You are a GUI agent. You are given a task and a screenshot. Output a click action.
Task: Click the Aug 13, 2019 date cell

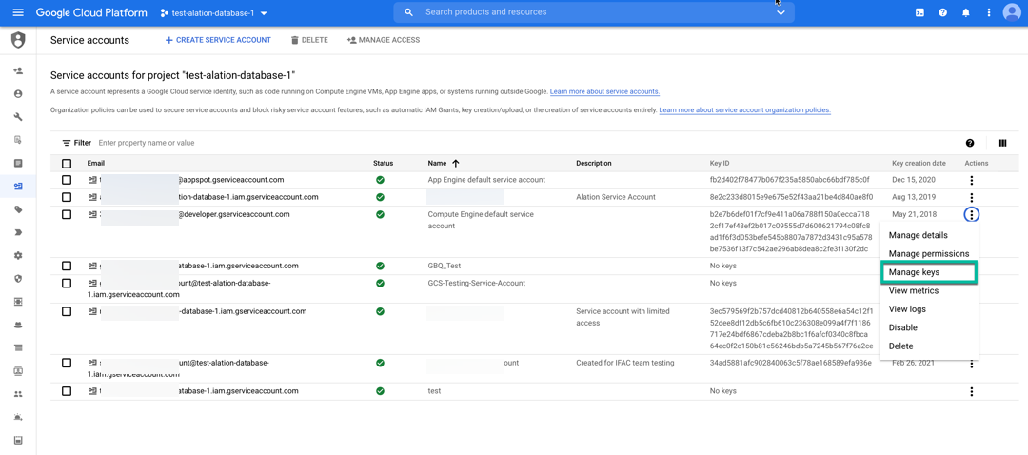[x=914, y=197]
